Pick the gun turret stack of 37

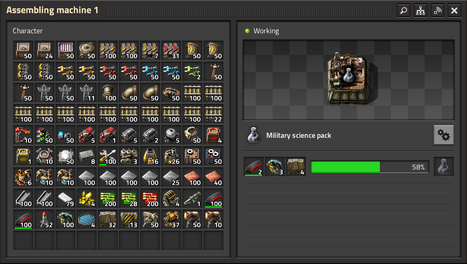click(x=171, y=220)
